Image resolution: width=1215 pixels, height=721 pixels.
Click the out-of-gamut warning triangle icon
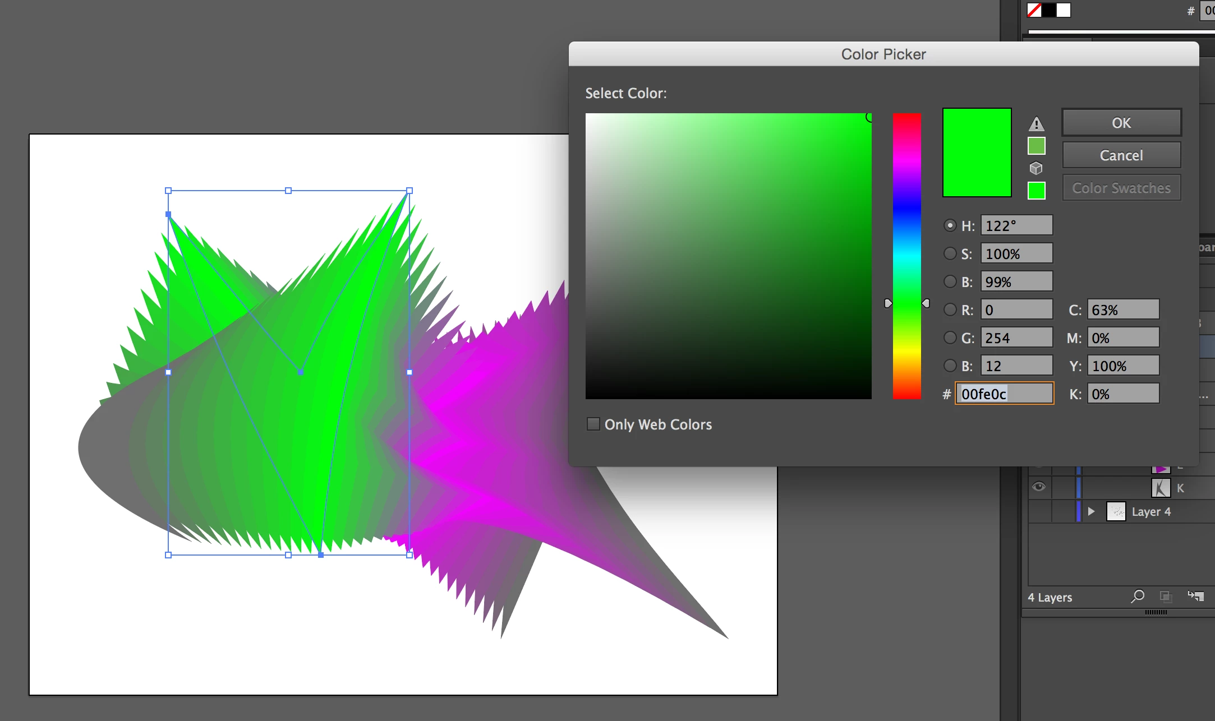click(x=1036, y=124)
